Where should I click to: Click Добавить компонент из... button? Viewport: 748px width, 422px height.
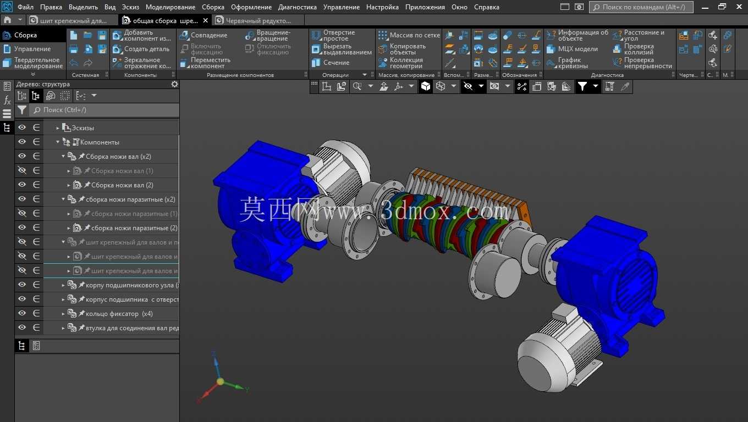[x=142, y=35]
